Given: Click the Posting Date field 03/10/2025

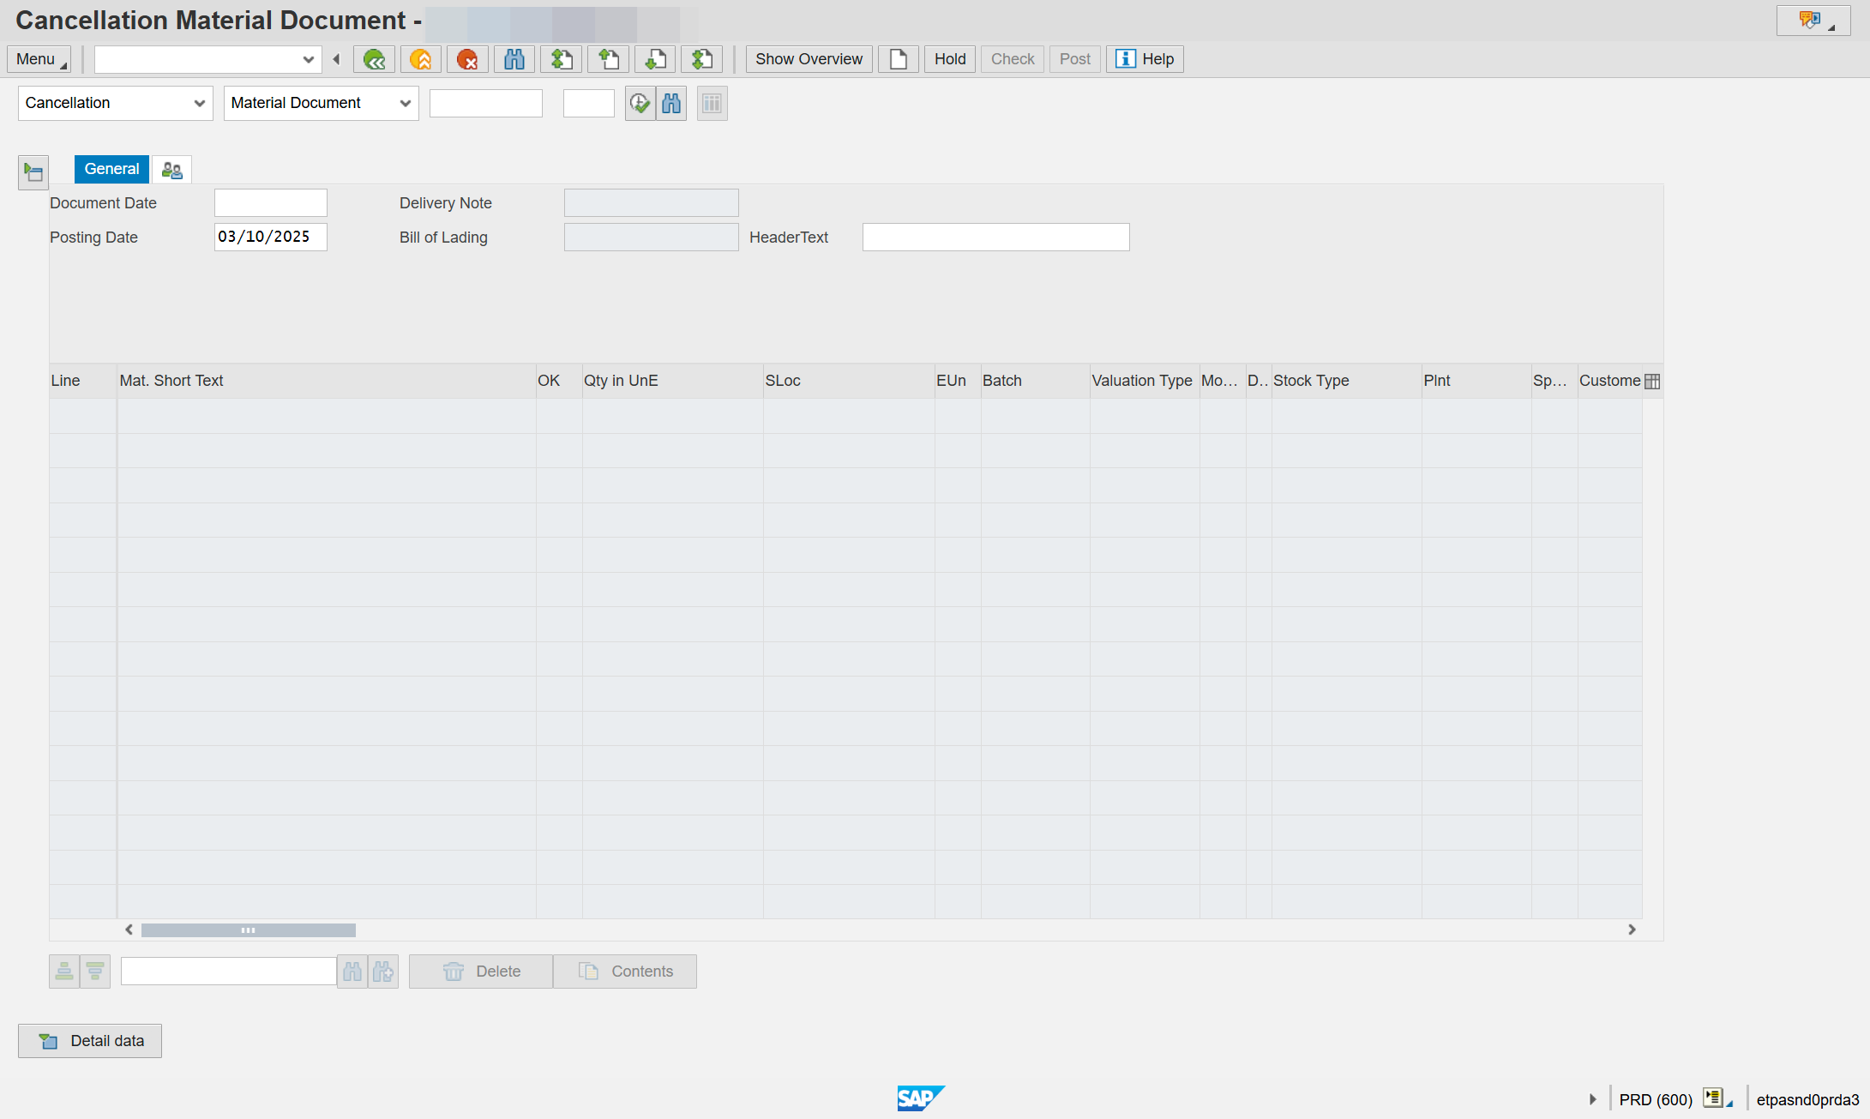Looking at the screenshot, I should (x=271, y=238).
